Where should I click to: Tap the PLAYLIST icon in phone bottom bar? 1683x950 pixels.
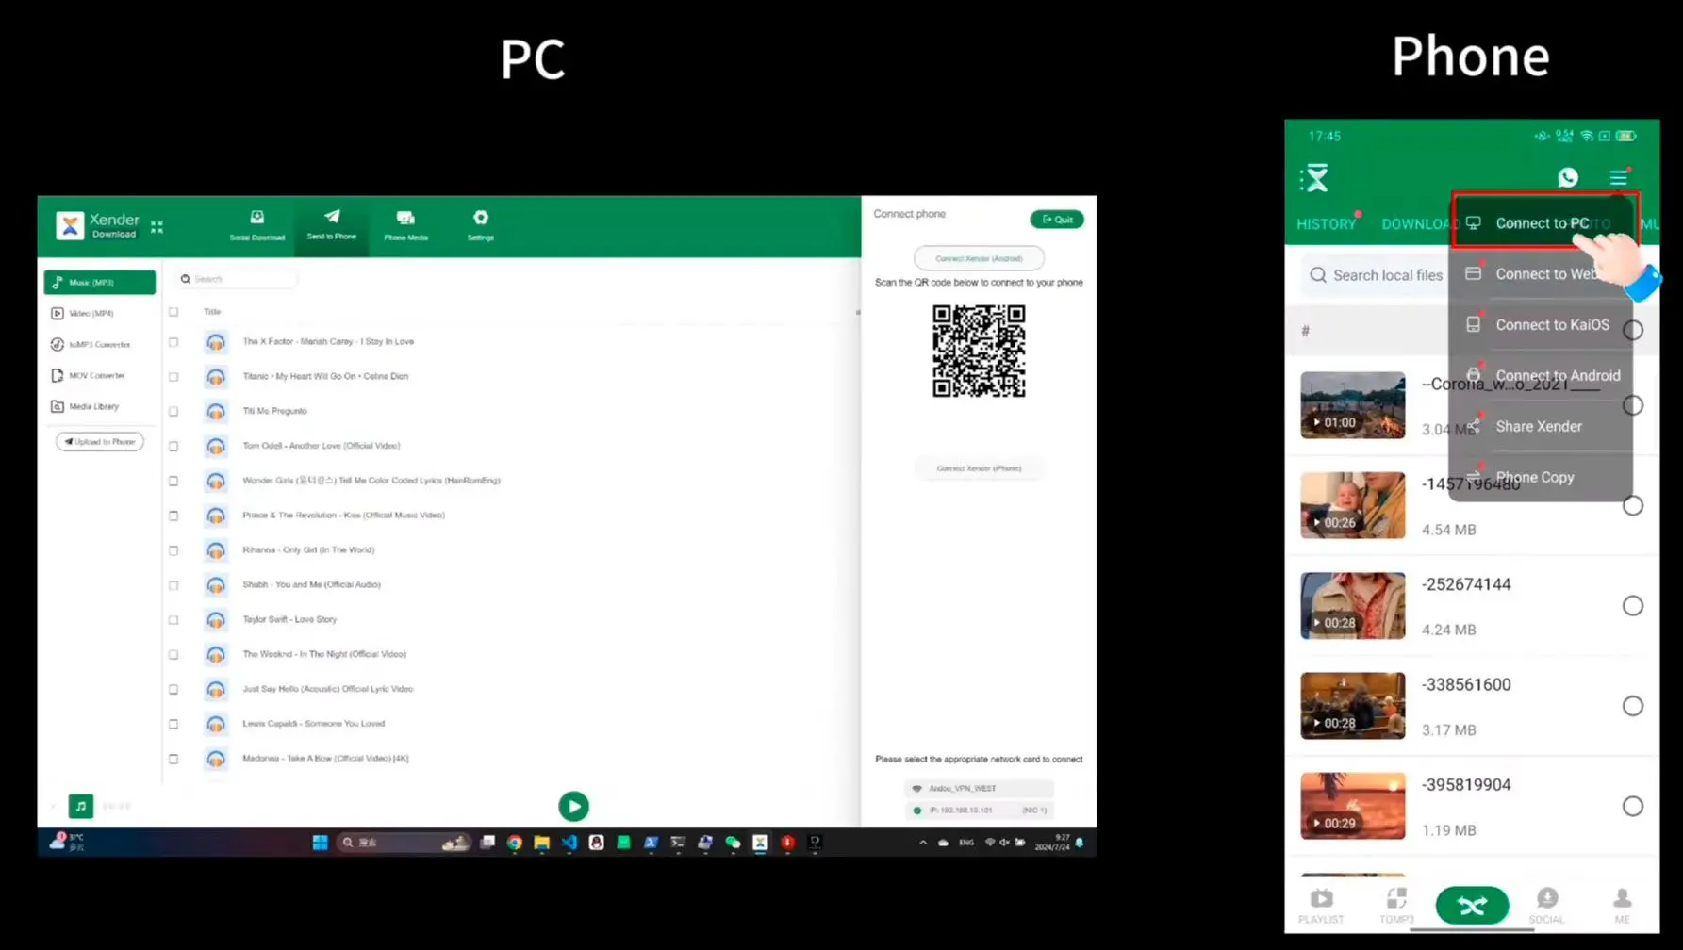pos(1321,906)
